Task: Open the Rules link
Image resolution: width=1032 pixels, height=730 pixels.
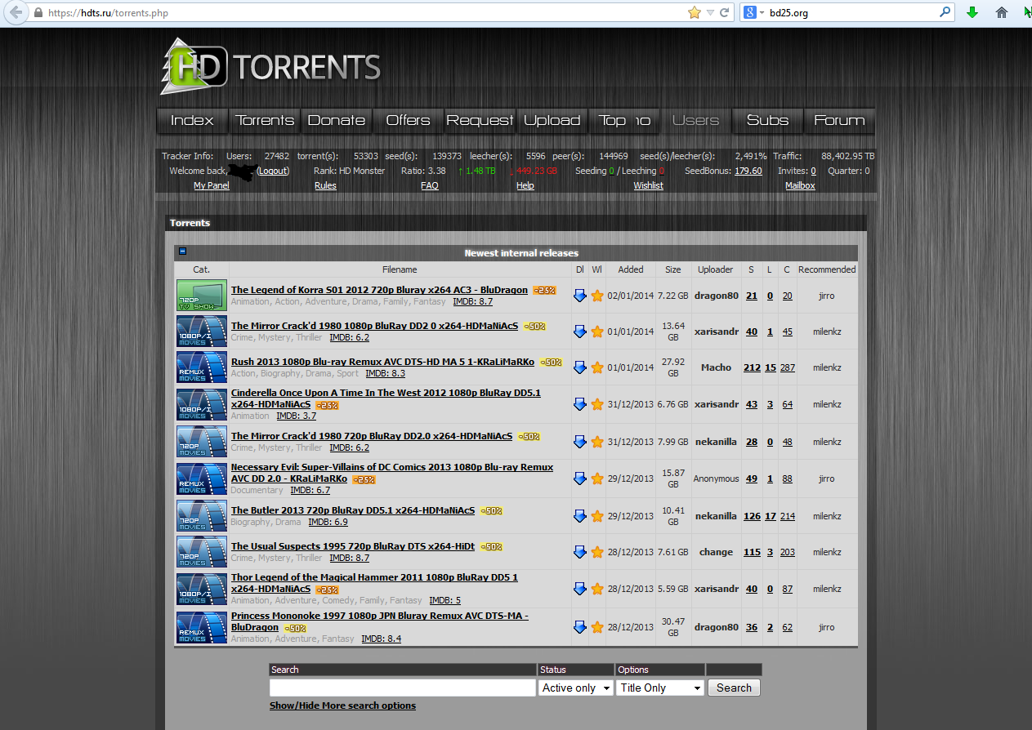Action: pyautogui.click(x=325, y=185)
